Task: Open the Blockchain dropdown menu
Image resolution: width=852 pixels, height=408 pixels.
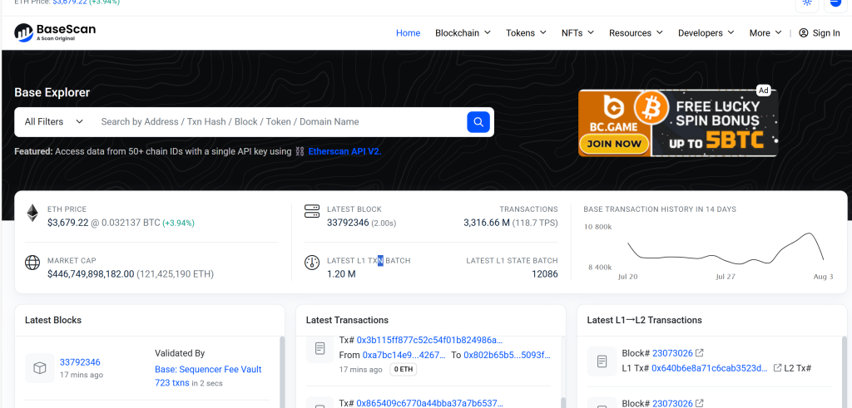Action: pyautogui.click(x=463, y=32)
